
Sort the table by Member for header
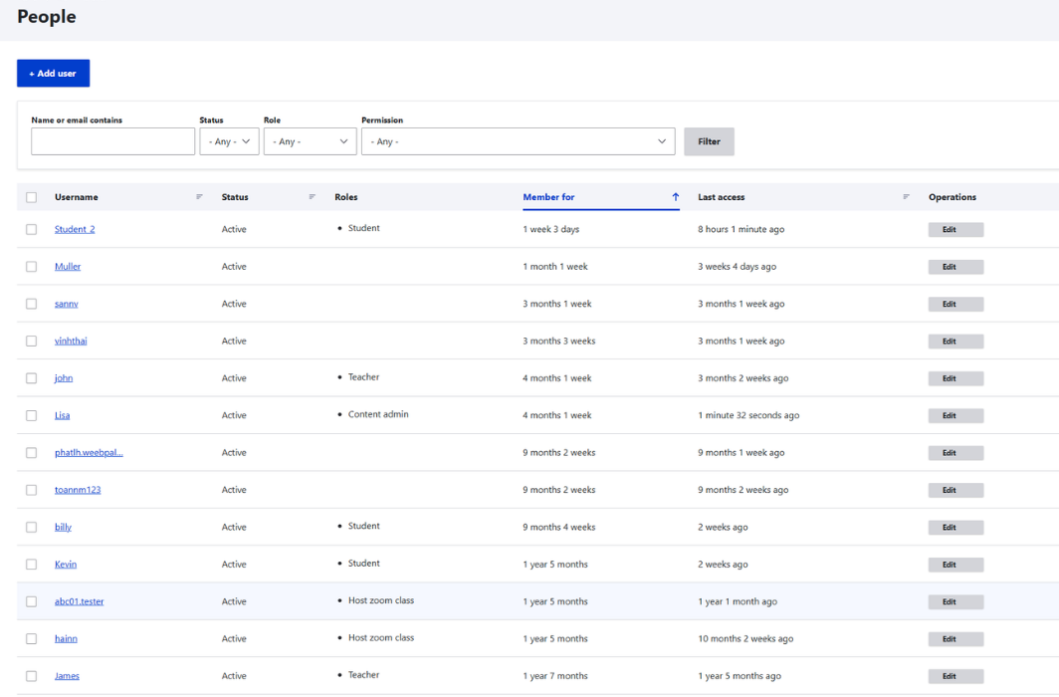coord(548,197)
